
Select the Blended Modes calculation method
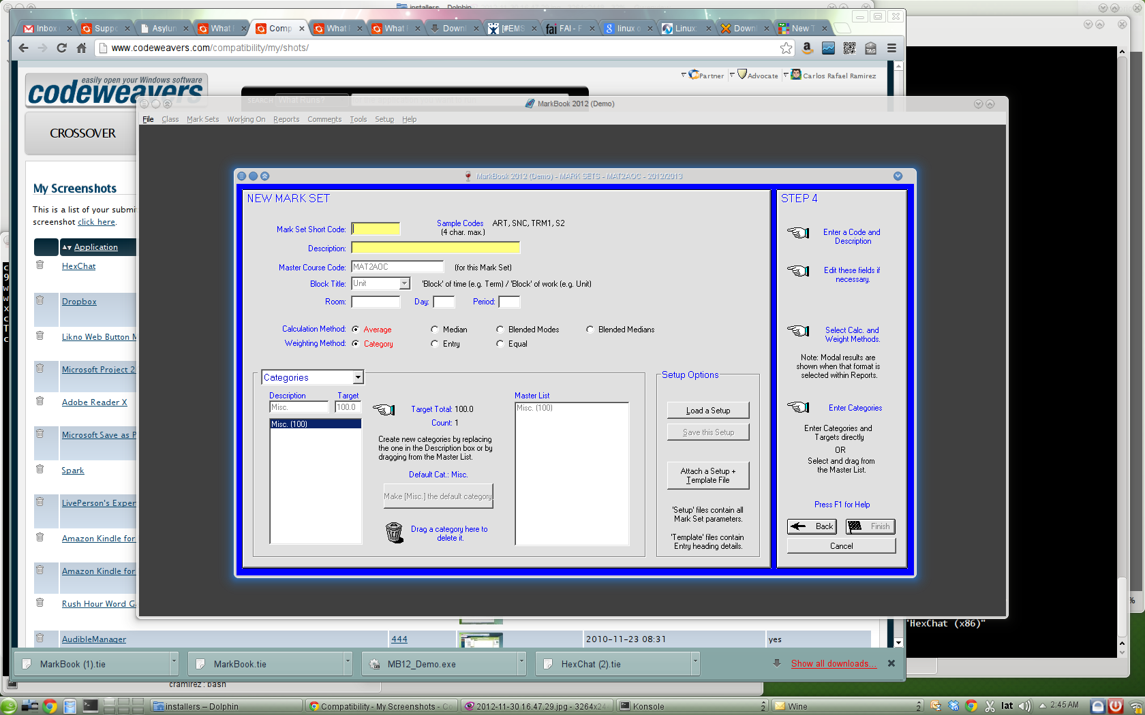pos(500,330)
